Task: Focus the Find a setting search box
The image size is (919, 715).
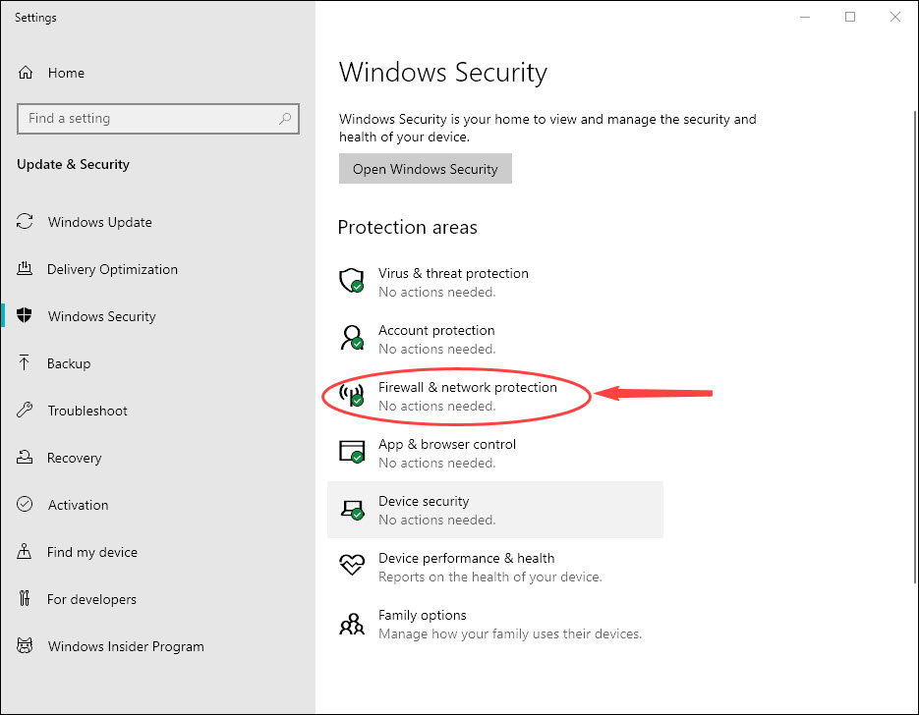Action: 158,118
